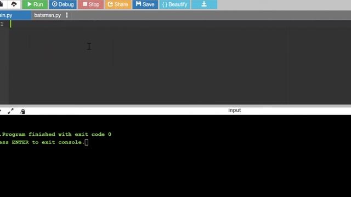Screen dimensions: 351x197
Task: Expand the console to full screen
Action: pos(10,111)
